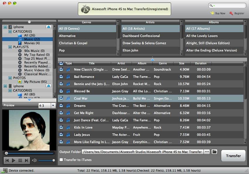Viewport: 249px width, 174px height.
Task: Filter by Elton John artist
Action: click(151, 50)
